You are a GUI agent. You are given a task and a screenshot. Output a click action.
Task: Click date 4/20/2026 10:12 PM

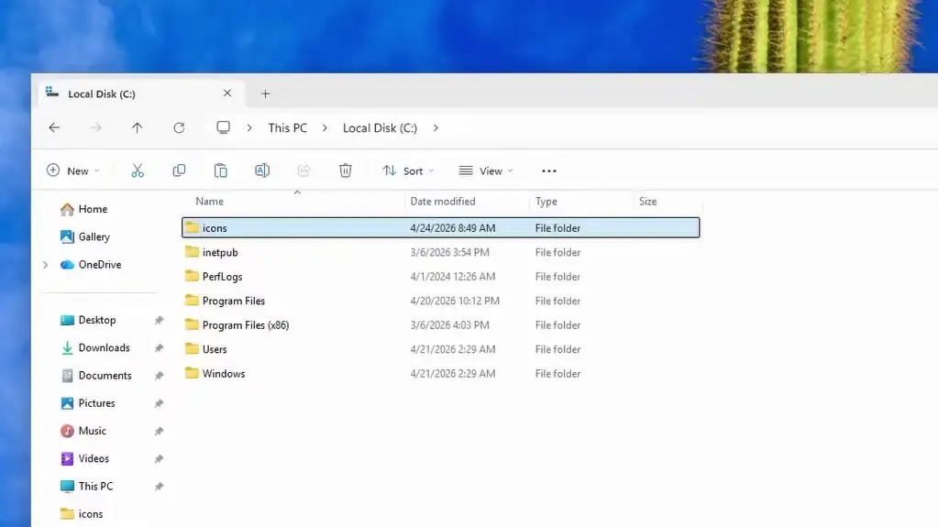point(455,301)
